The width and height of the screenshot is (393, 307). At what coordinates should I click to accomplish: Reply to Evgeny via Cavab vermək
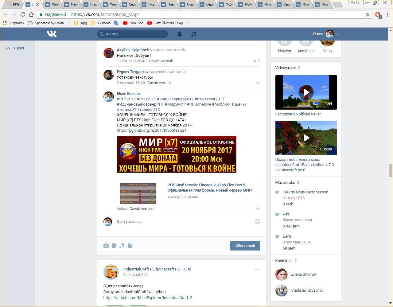tap(159, 83)
